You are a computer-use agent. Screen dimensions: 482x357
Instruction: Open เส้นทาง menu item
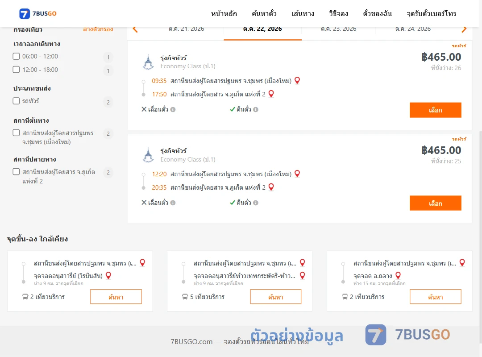point(303,14)
